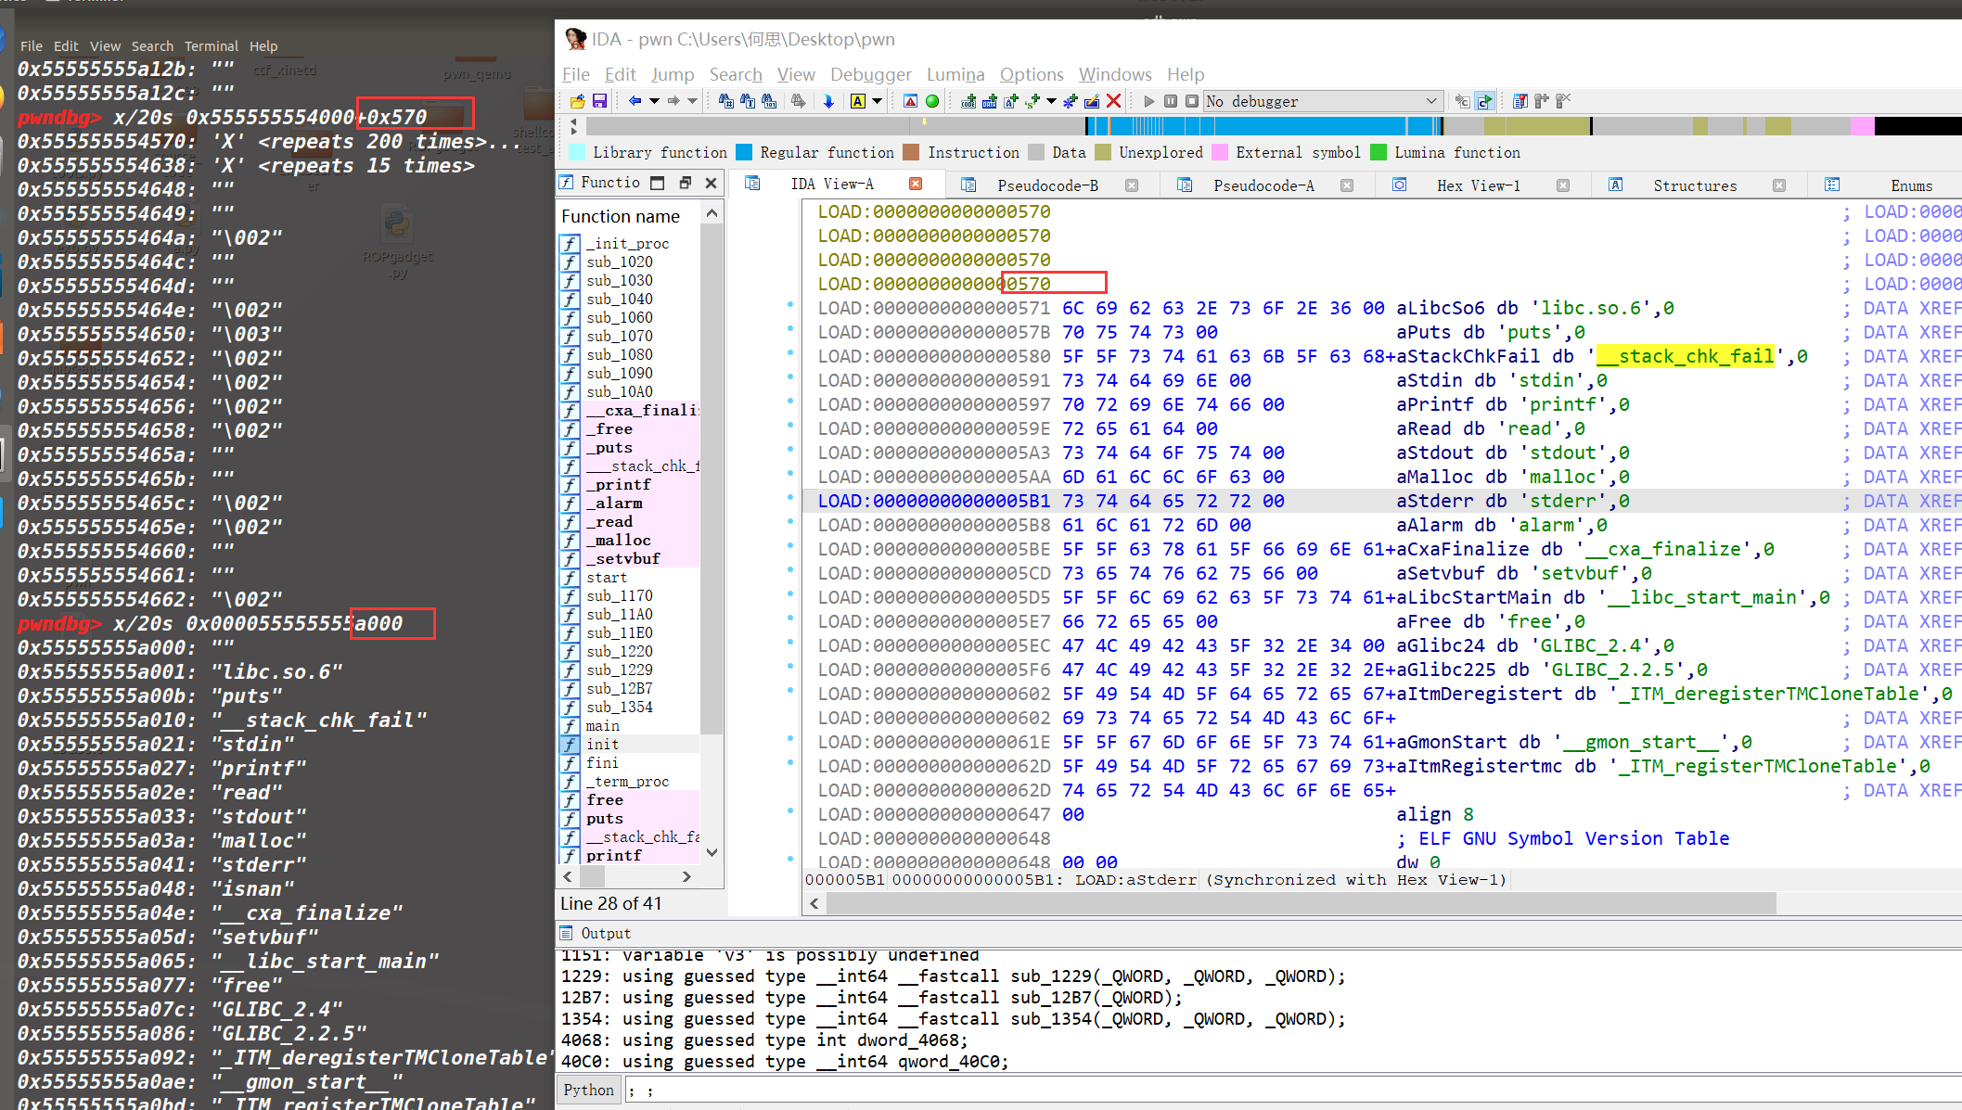
Task: Select '_malloc' in the function list
Action: [x=619, y=540]
